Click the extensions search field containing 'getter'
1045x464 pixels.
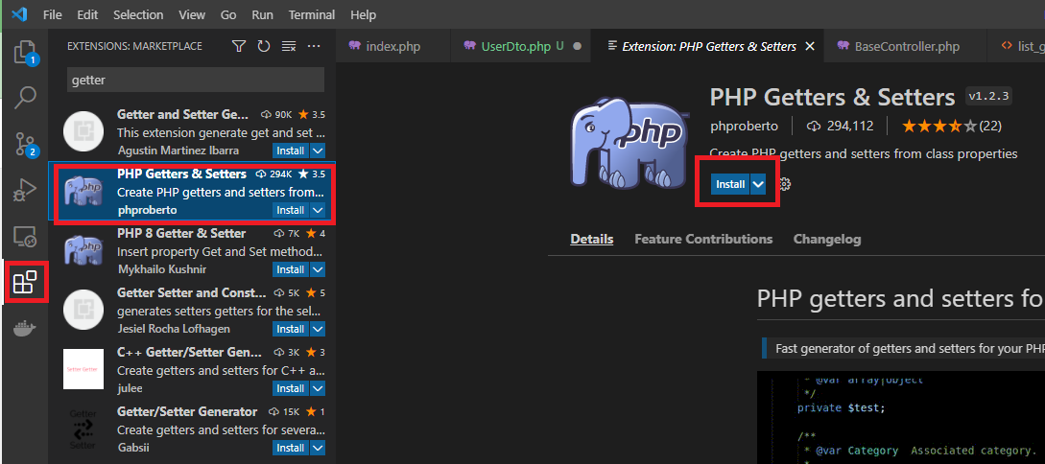tap(196, 80)
